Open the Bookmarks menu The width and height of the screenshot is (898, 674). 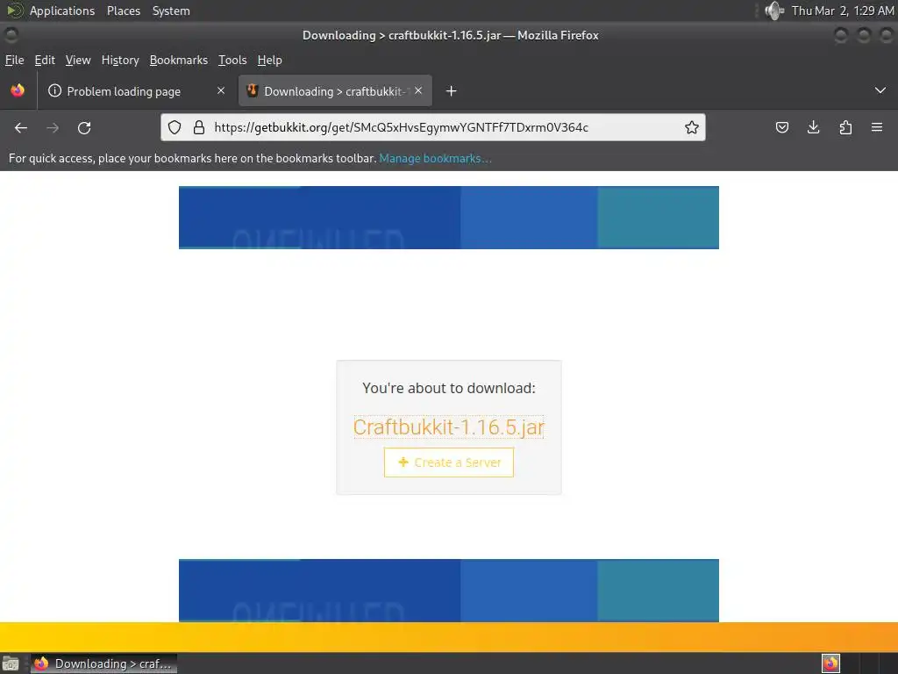click(179, 61)
